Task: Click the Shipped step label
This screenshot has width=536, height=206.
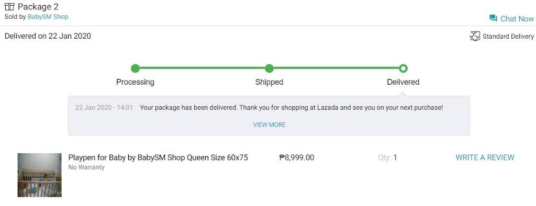Action: point(269,82)
